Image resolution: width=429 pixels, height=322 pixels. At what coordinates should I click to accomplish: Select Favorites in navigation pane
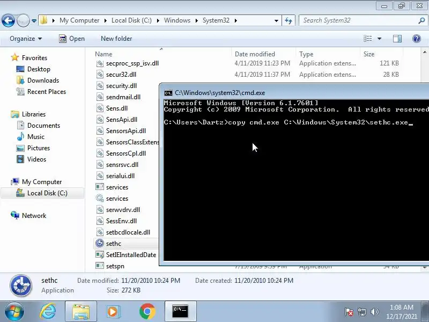34,58
